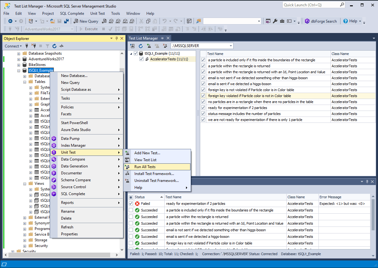Screen dimensions: 378x268
Task: Toggle the tSQLt_Example root test checkbox
Action: pos(135,53)
